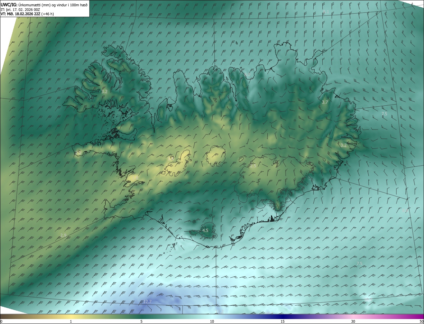Pick the pink color above the 30 tick
Screen dimensions: 424x324
353,317
